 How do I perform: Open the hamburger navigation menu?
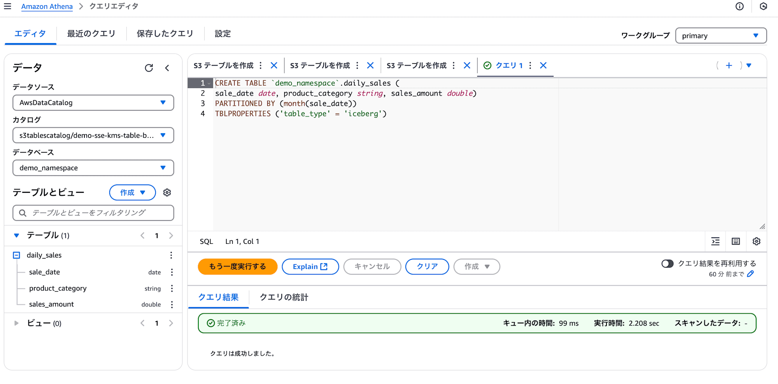(x=7, y=6)
